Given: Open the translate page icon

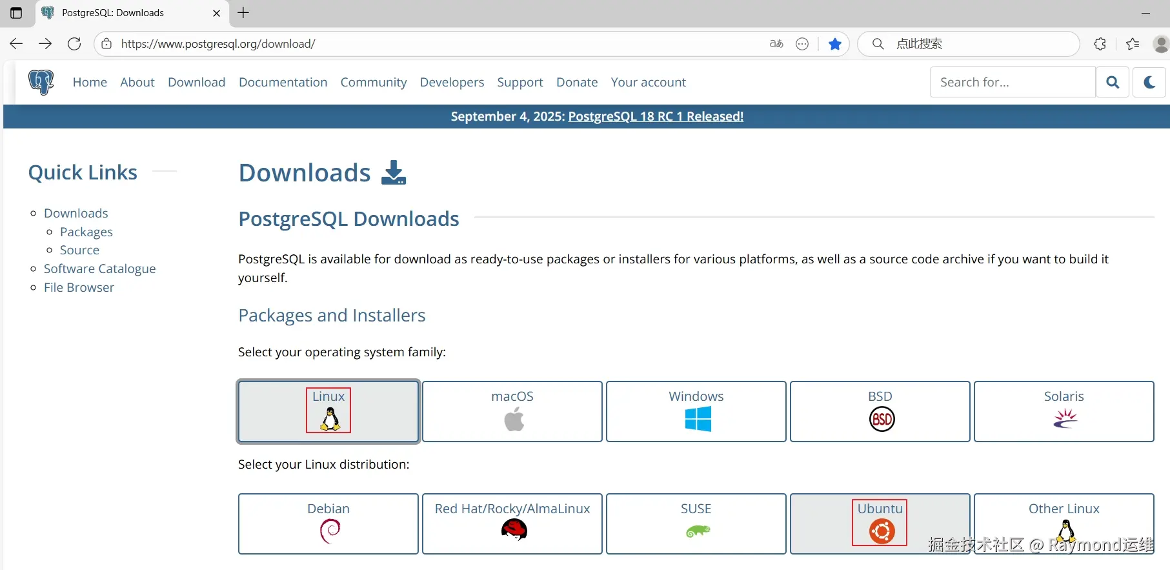Looking at the screenshot, I should coord(776,44).
